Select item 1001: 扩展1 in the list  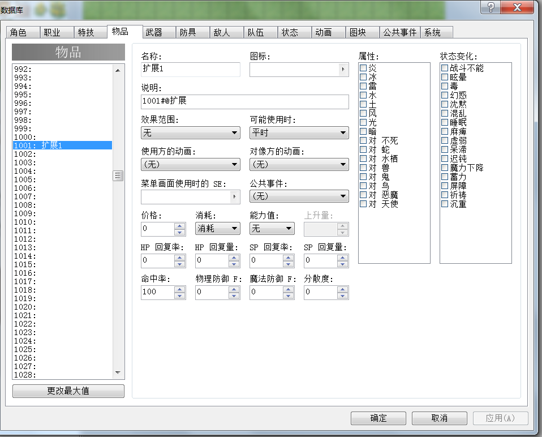[x=63, y=145]
